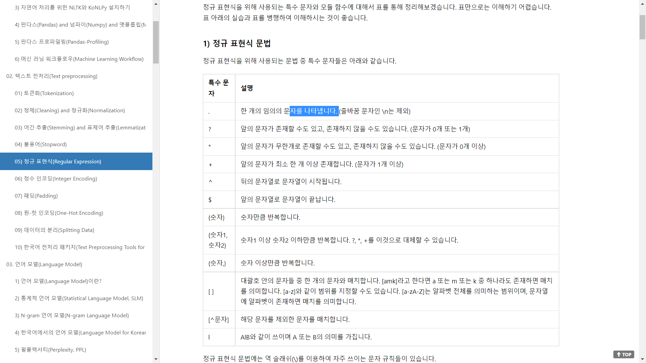This screenshot has width=646, height=363.
Task: Open 1) 언어 모델(Language Model)이란? chapter
Action: 58,281
